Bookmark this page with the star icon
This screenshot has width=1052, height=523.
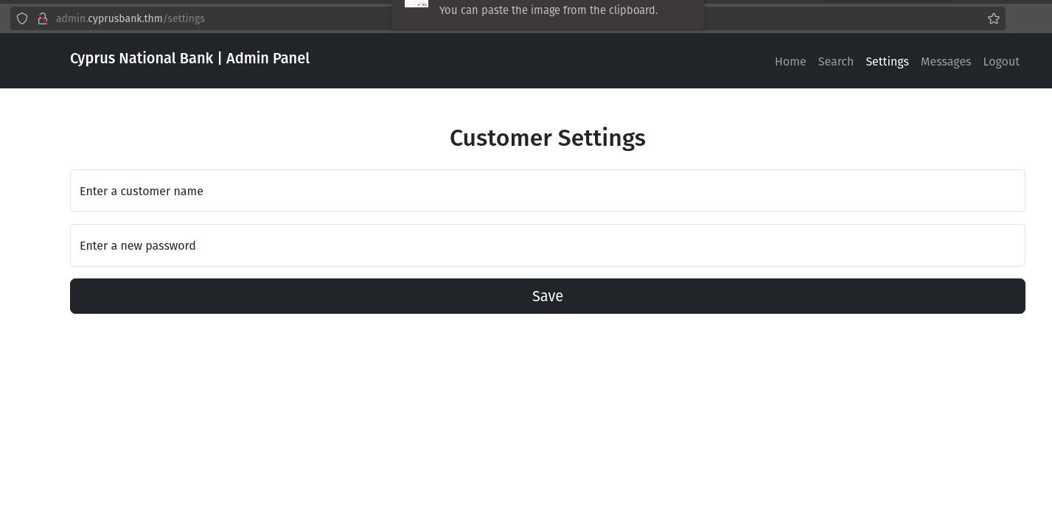click(x=994, y=18)
